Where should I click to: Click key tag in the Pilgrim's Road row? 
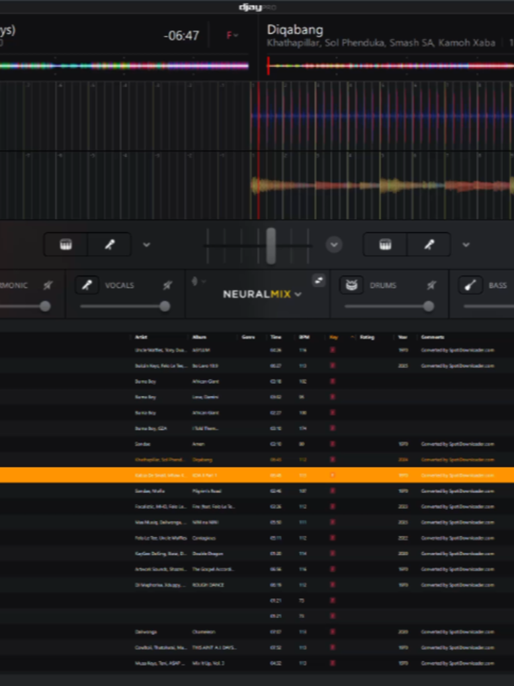[333, 491]
